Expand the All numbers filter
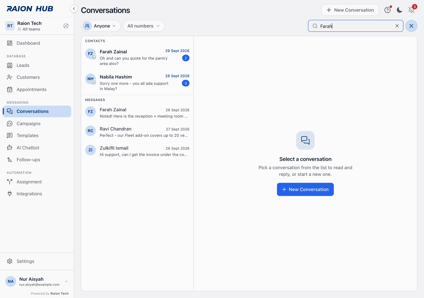This screenshot has width=424, height=298. point(144,26)
